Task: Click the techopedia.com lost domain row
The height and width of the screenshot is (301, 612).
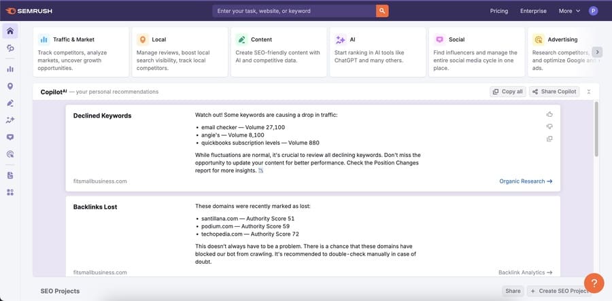Action: 250,234
